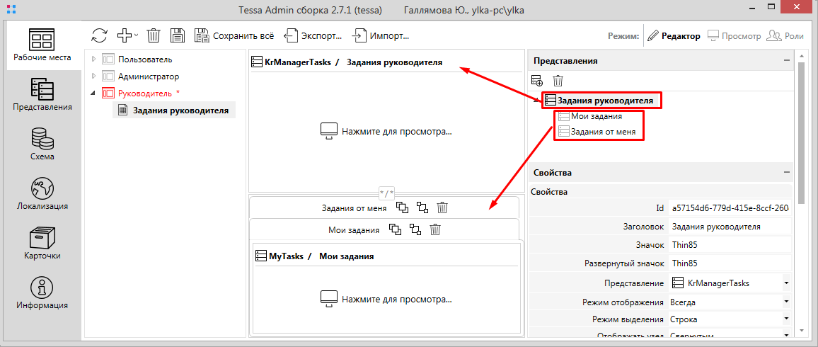This screenshot has height=347, width=818.
Task: Click the Сохранить всё button
Action: (x=234, y=35)
